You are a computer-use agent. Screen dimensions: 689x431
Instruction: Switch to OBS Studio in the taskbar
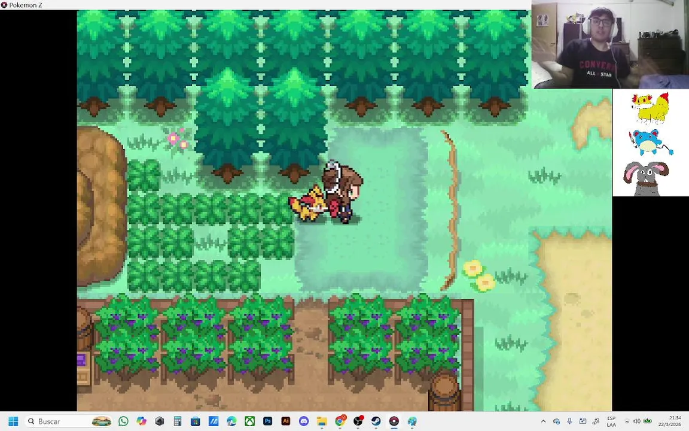click(x=358, y=421)
